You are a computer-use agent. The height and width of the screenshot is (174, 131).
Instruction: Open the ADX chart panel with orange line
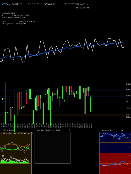click(16, 142)
